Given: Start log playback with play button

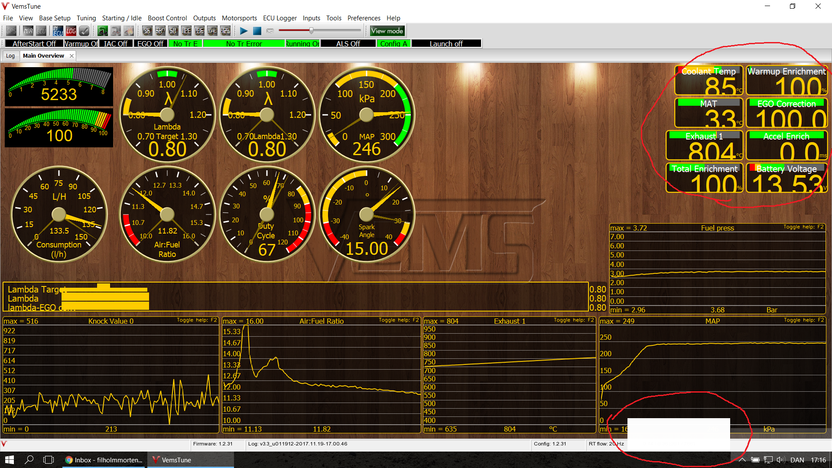Looking at the screenshot, I should pyautogui.click(x=244, y=31).
